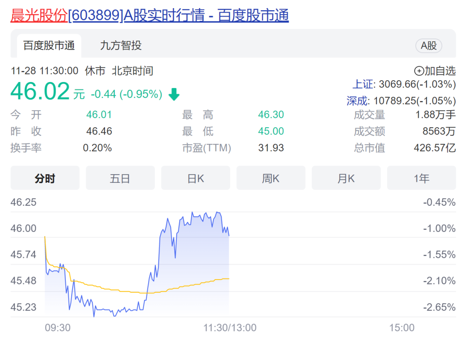Click the current price 46.02
Image resolution: width=461 pixels, height=339 pixels.
click(40, 91)
